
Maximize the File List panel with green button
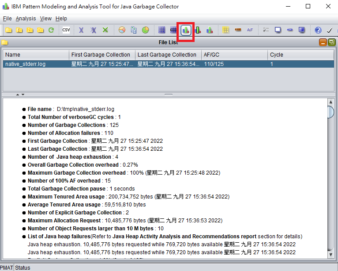click(x=331, y=42)
